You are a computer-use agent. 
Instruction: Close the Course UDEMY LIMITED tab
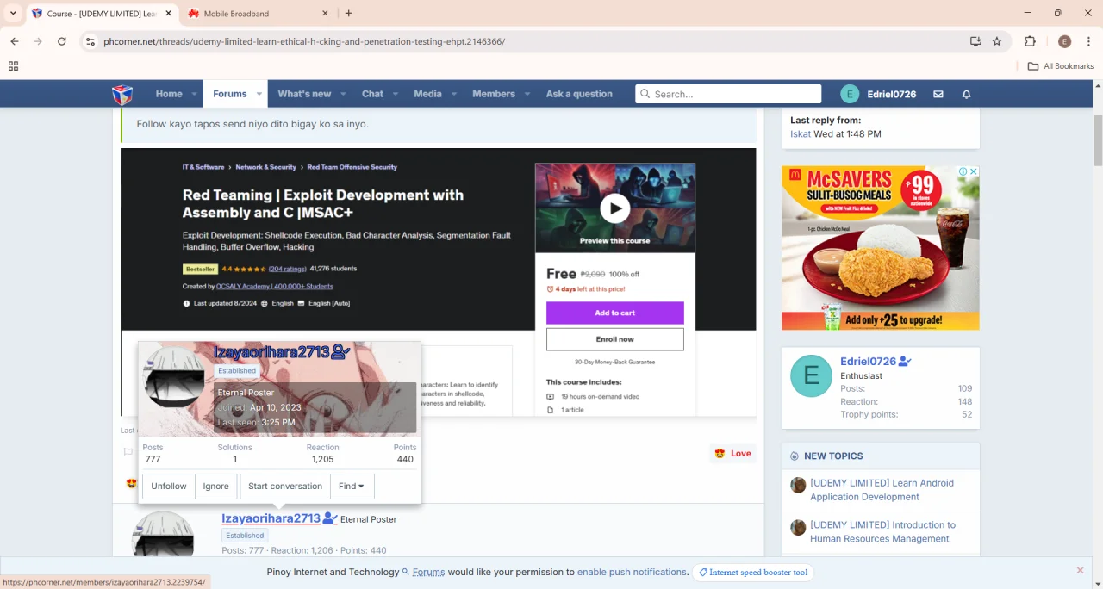pos(169,13)
